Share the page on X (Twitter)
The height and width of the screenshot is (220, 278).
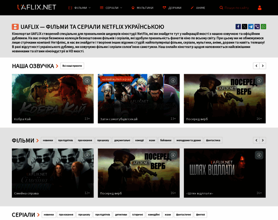coord(244,27)
